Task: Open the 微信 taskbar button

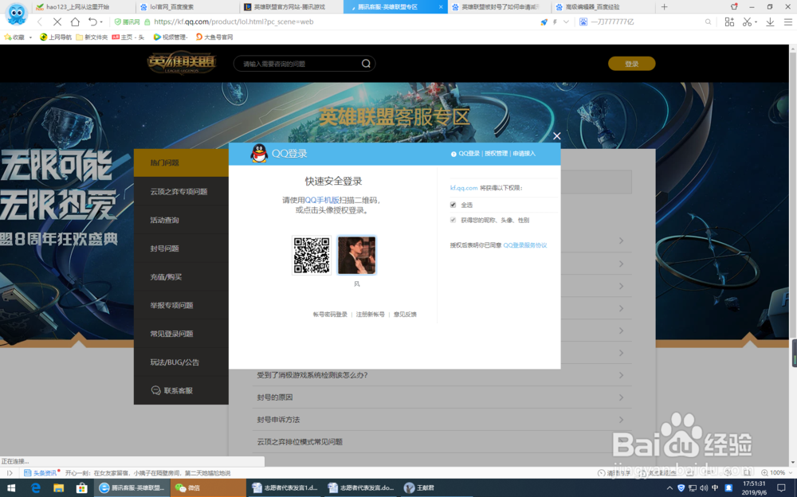Action: pos(208,488)
